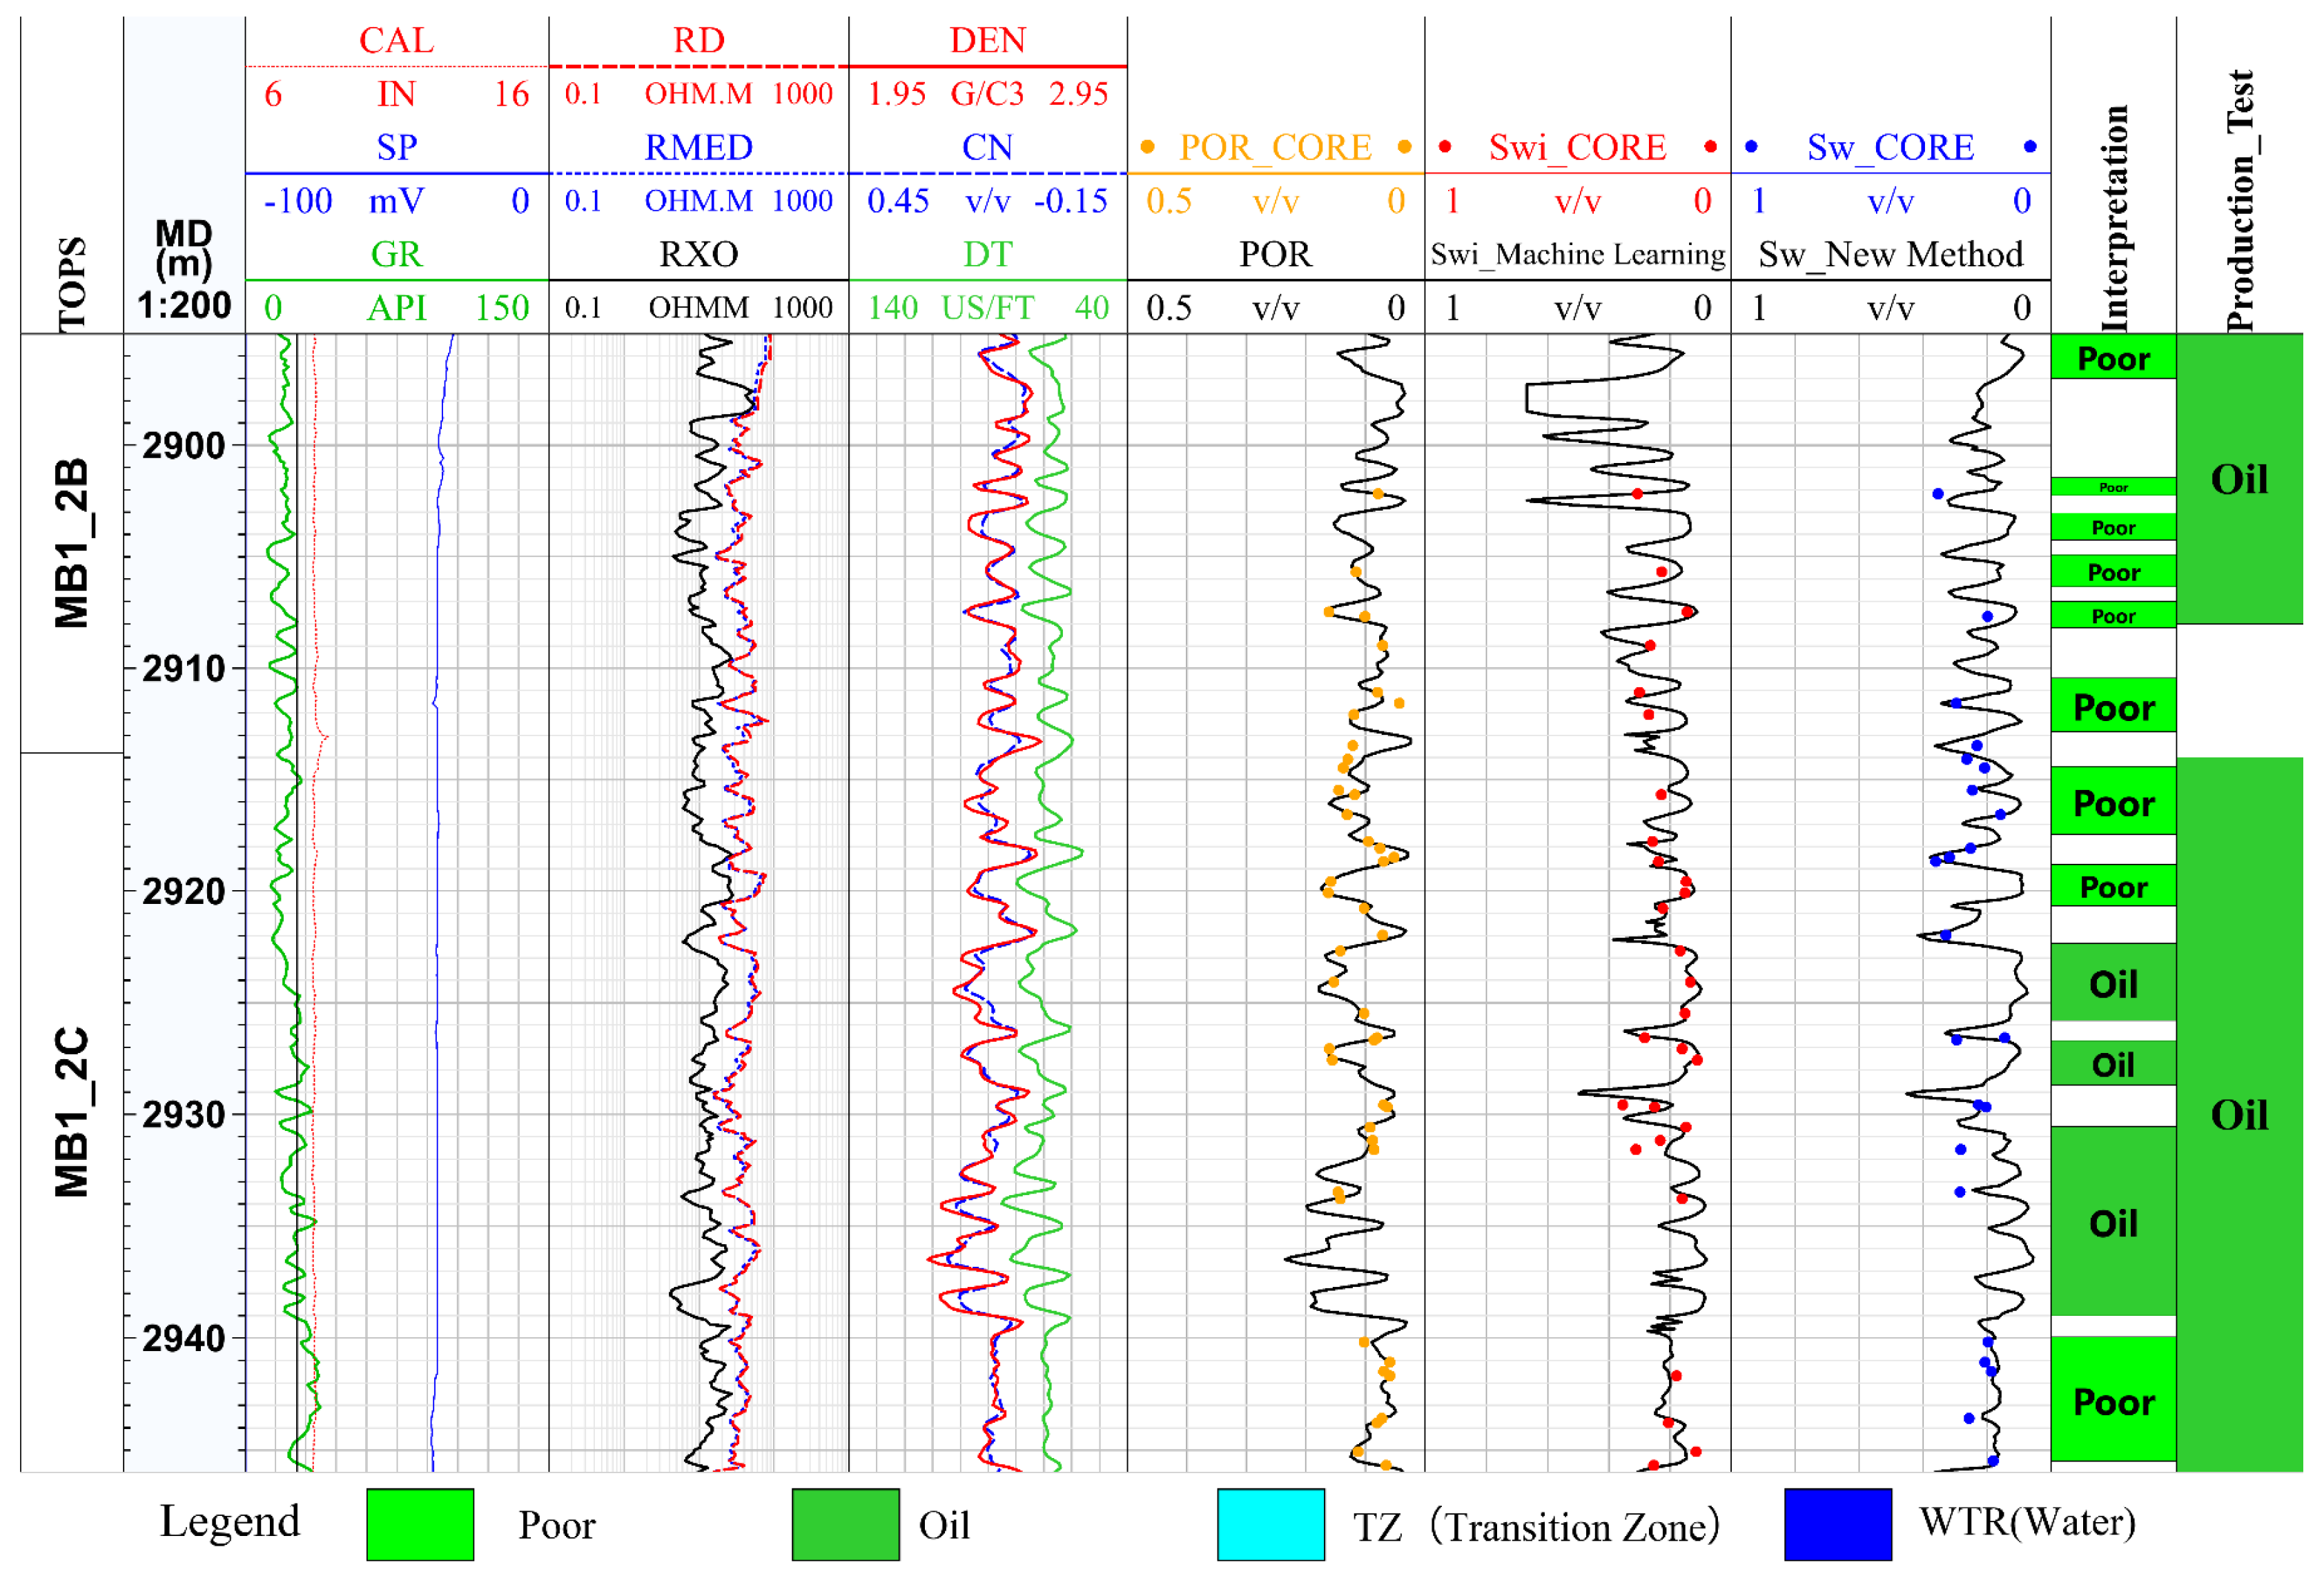This screenshot has height=1596, width=2324.
Task: Click the 2920 depth marker
Action: coord(184,890)
